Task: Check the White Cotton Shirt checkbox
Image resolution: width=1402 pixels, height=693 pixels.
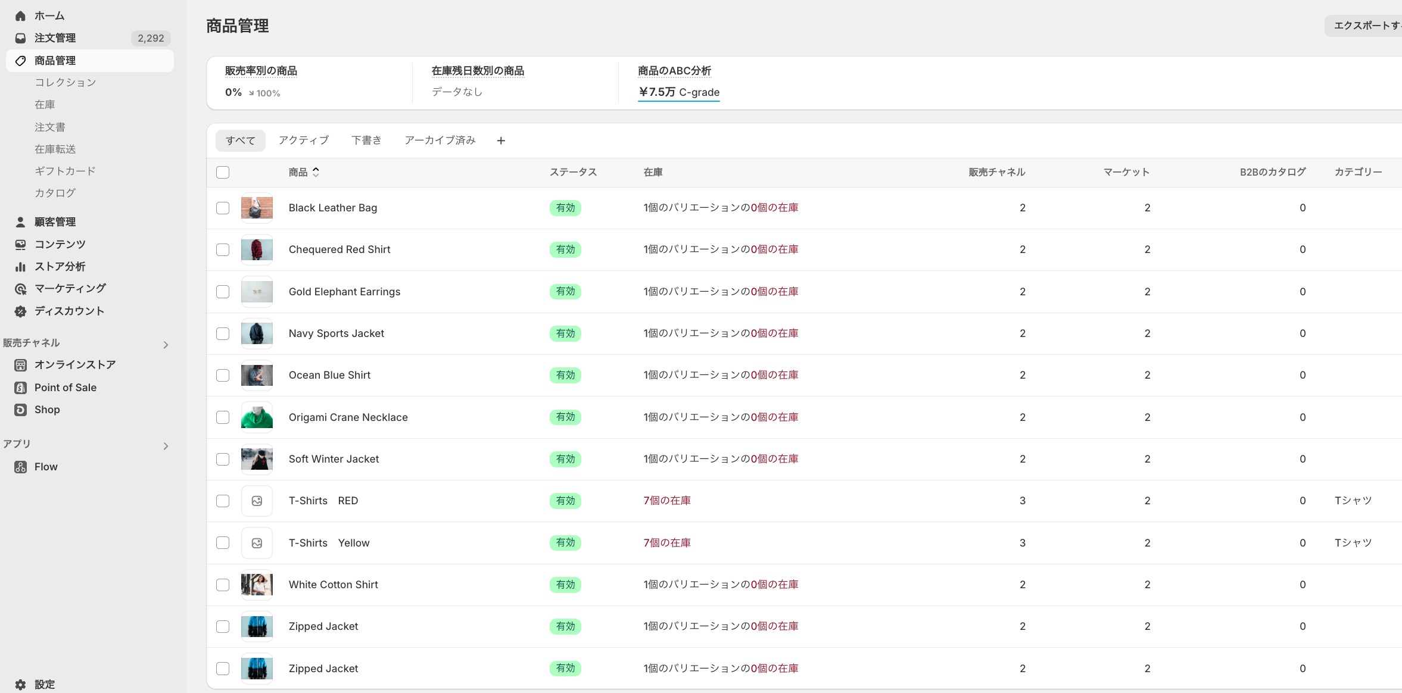Action: coord(223,585)
